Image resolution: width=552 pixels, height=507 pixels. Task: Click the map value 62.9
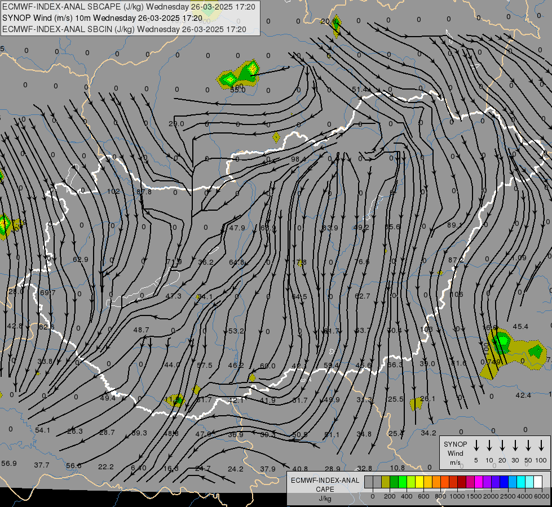[x=81, y=260]
